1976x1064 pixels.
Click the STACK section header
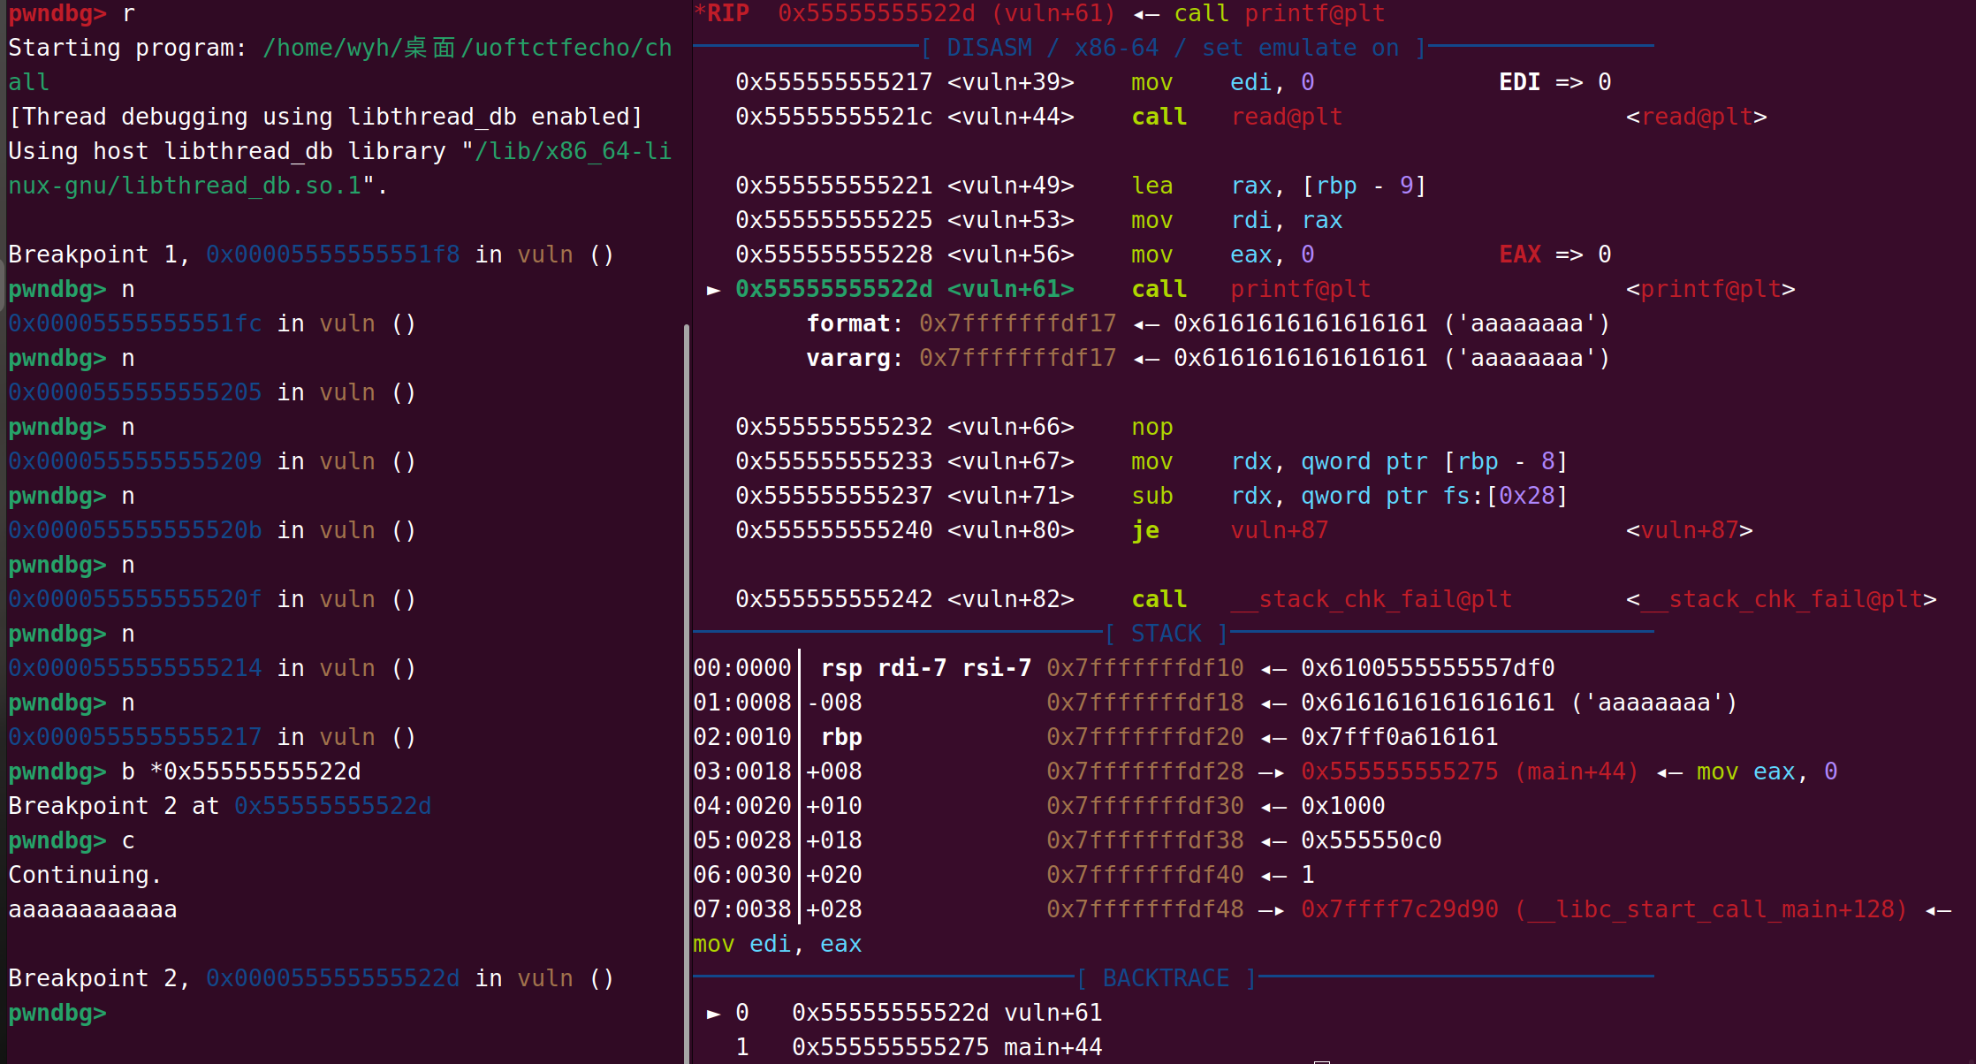coord(1166,634)
